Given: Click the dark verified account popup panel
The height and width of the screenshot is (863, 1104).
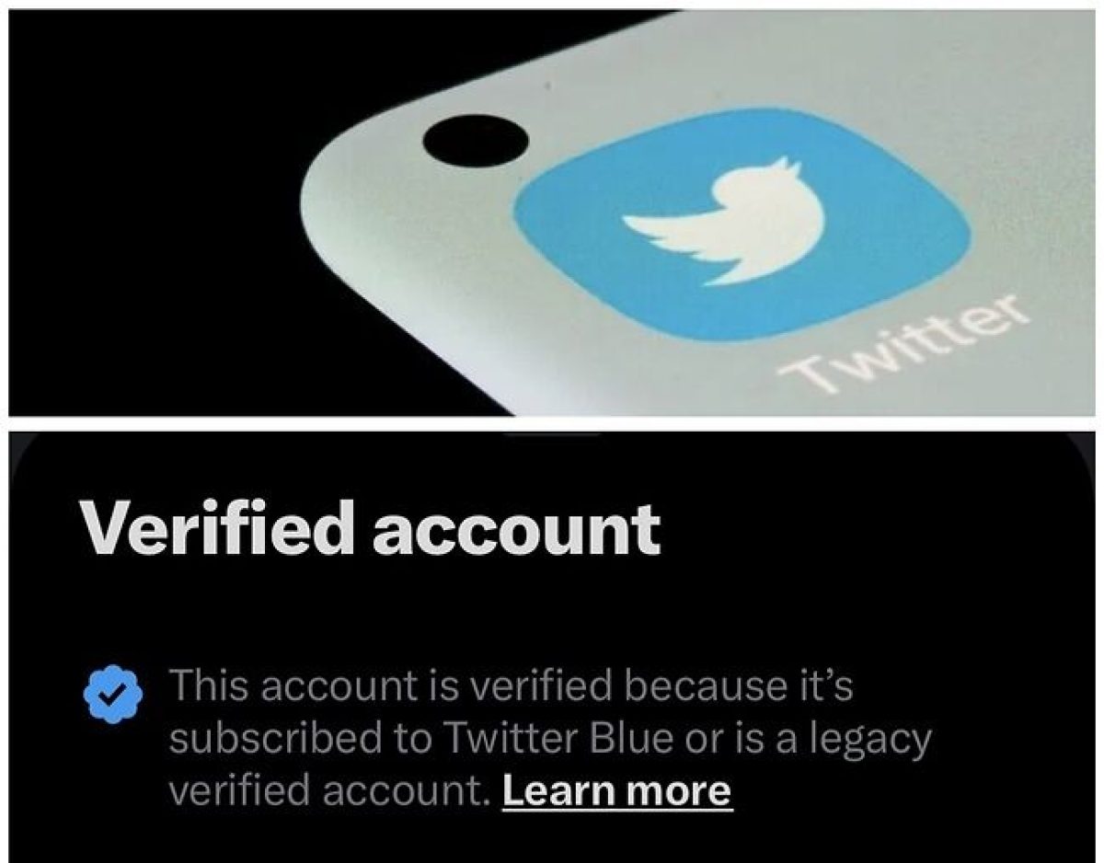Looking at the screenshot, I should coord(552,644).
